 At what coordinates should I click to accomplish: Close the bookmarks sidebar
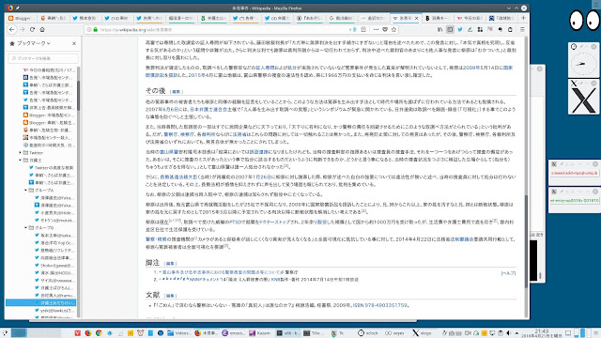tap(74, 44)
